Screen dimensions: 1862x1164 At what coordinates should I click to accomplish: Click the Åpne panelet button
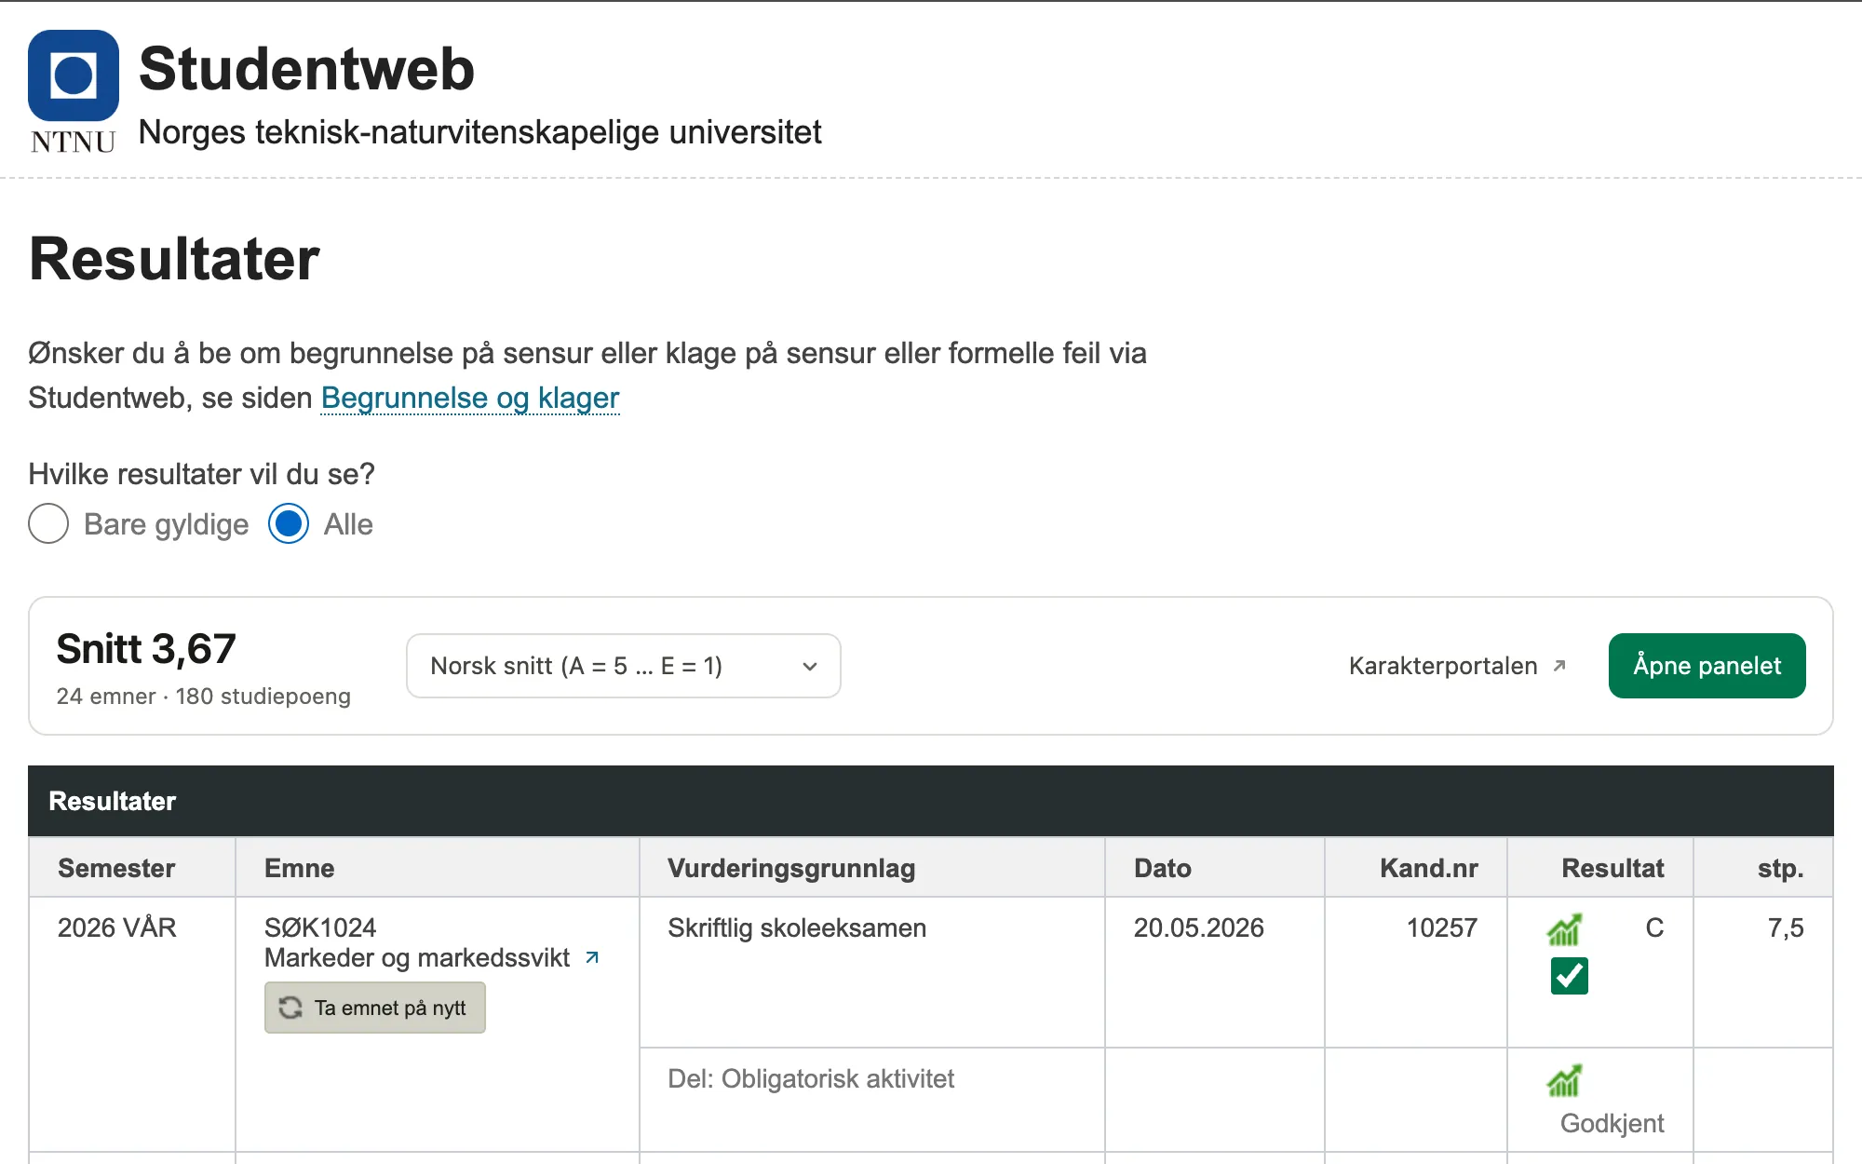(x=1707, y=666)
